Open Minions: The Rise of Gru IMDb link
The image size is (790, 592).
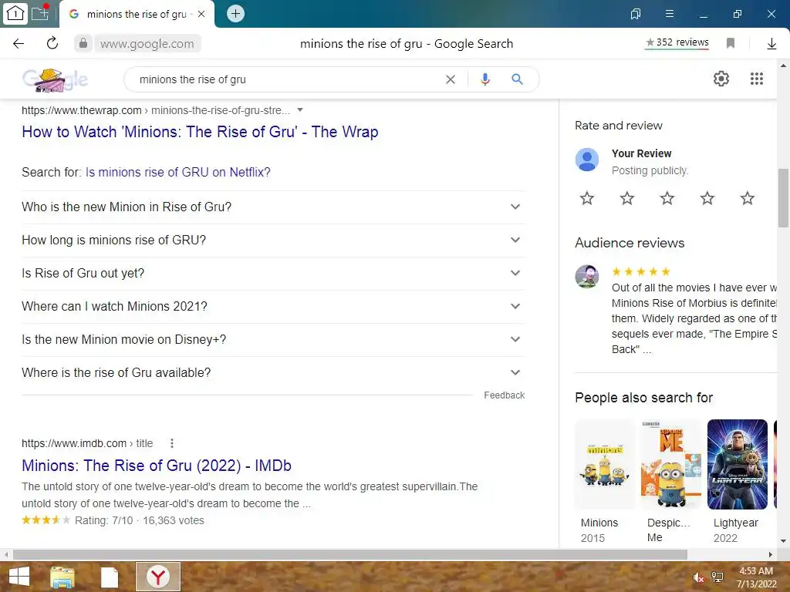click(157, 465)
